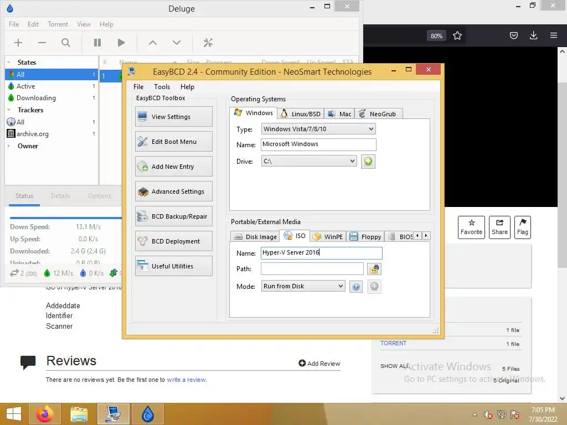Open BCD Deployment section
The width and height of the screenshot is (567, 425).
[x=174, y=241]
